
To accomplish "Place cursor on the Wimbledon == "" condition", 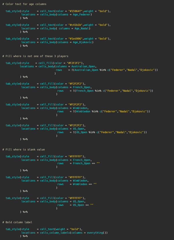I will pos(85,184).
